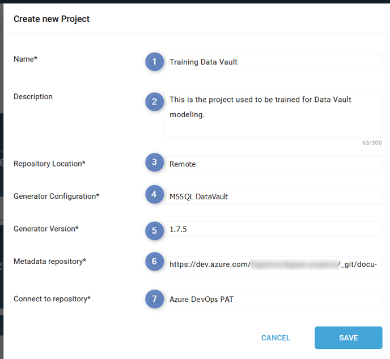
Task: Click into the Description text area
Action: pyautogui.click(x=273, y=114)
